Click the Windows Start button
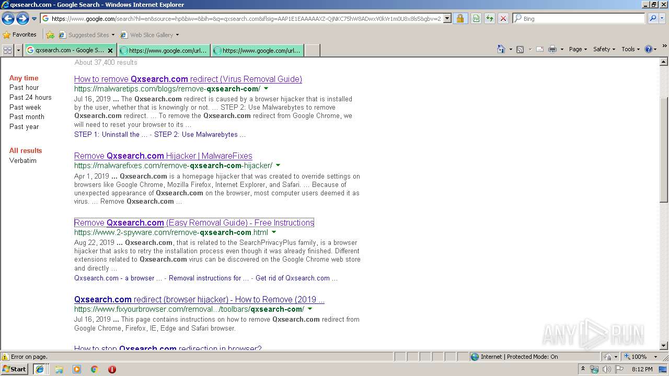Image resolution: width=669 pixels, height=376 pixels. tap(15, 369)
